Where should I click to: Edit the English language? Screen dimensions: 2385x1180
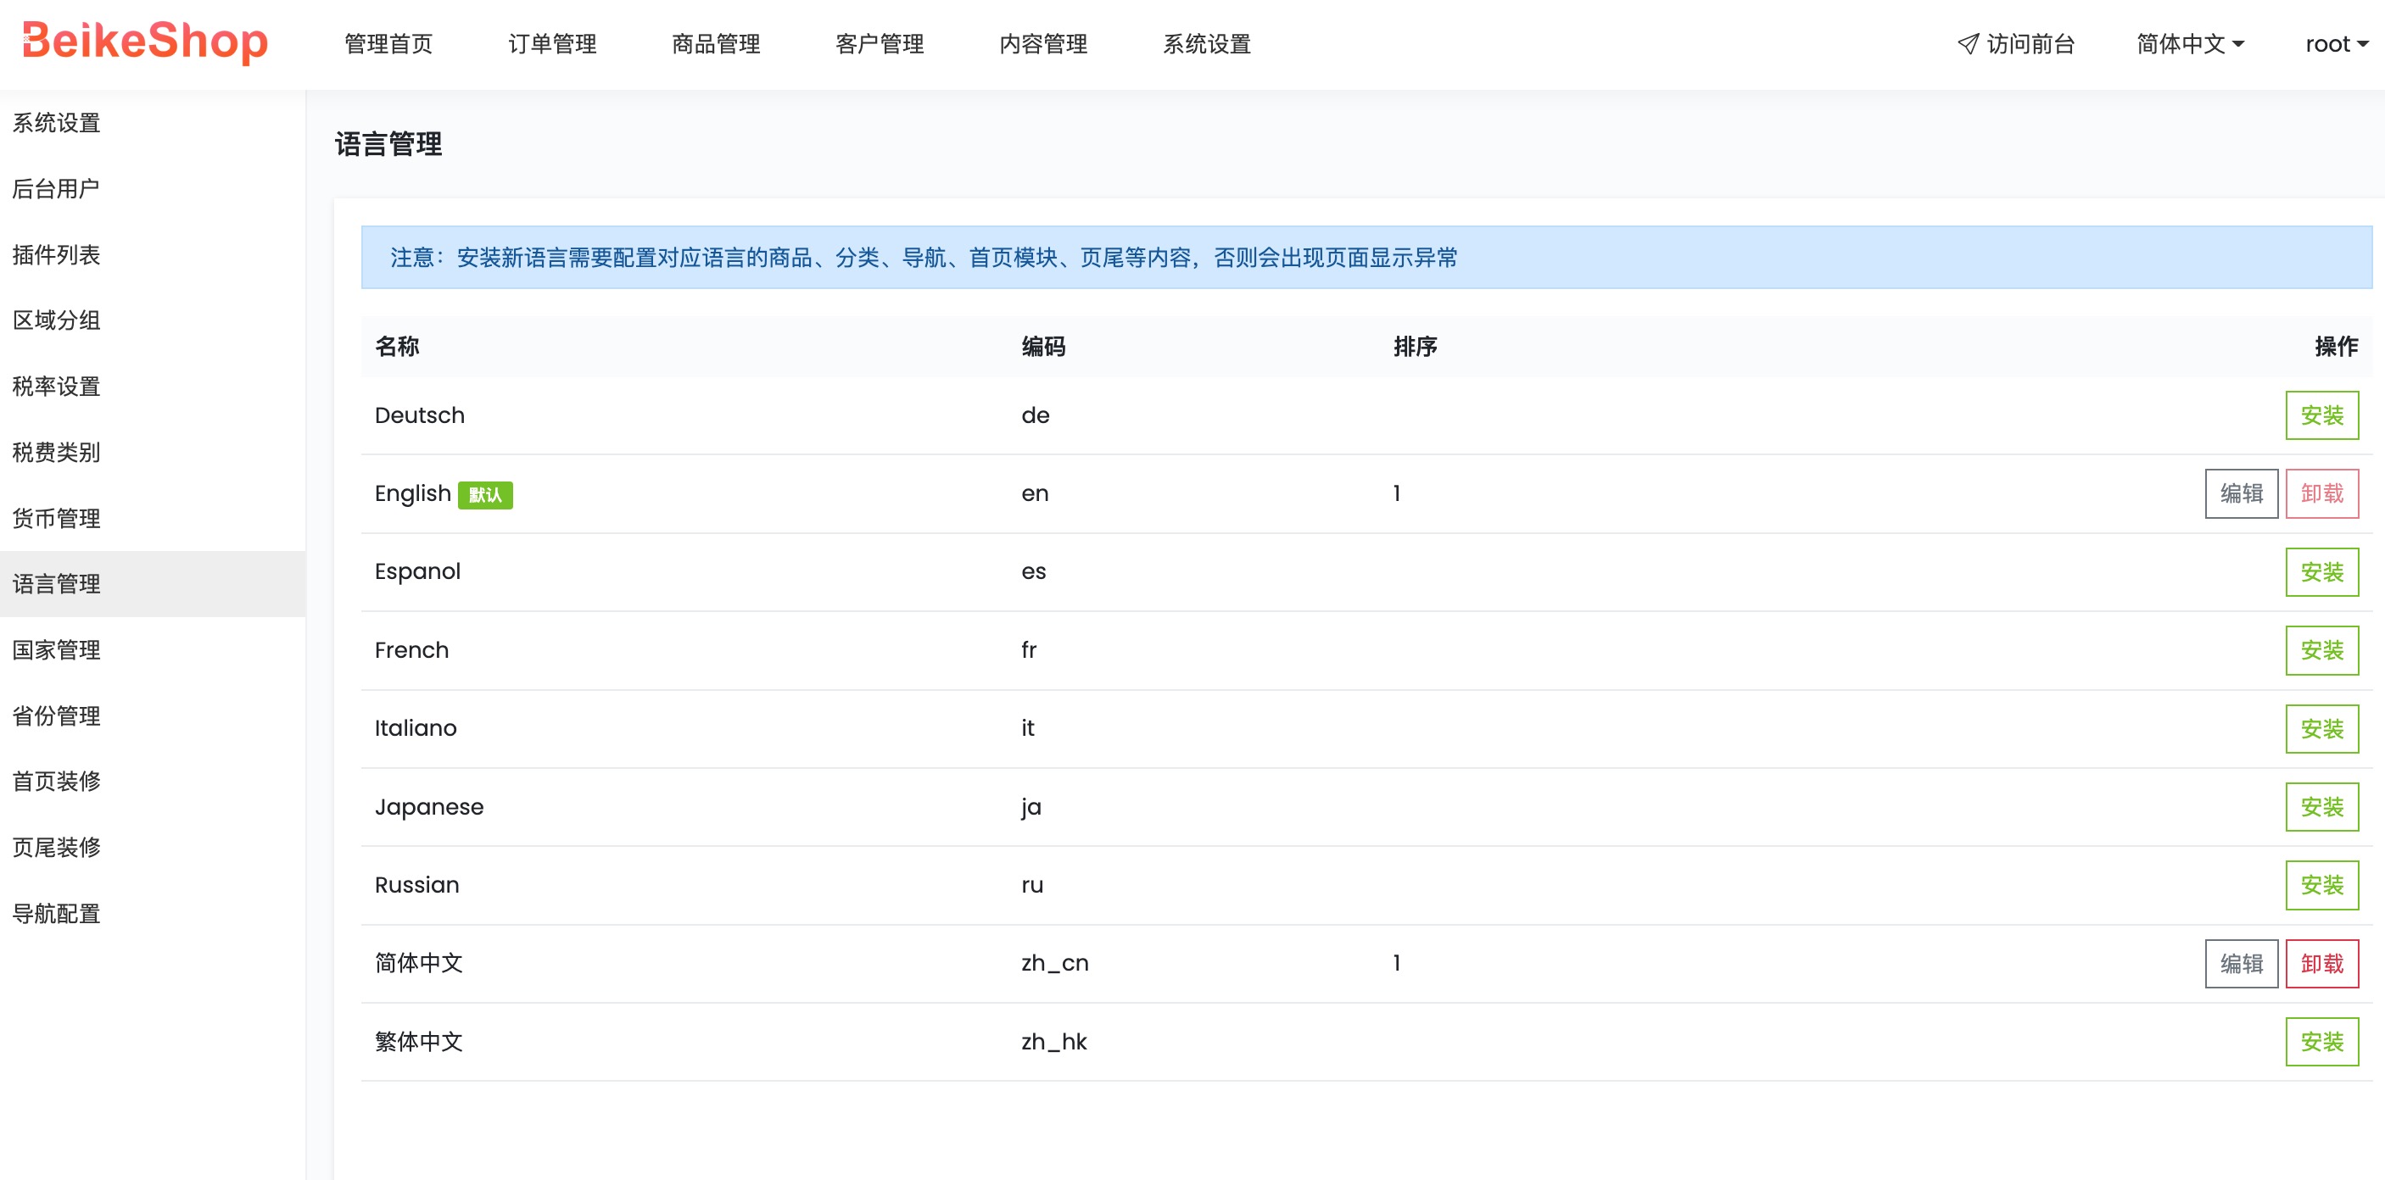(x=2241, y=493)
